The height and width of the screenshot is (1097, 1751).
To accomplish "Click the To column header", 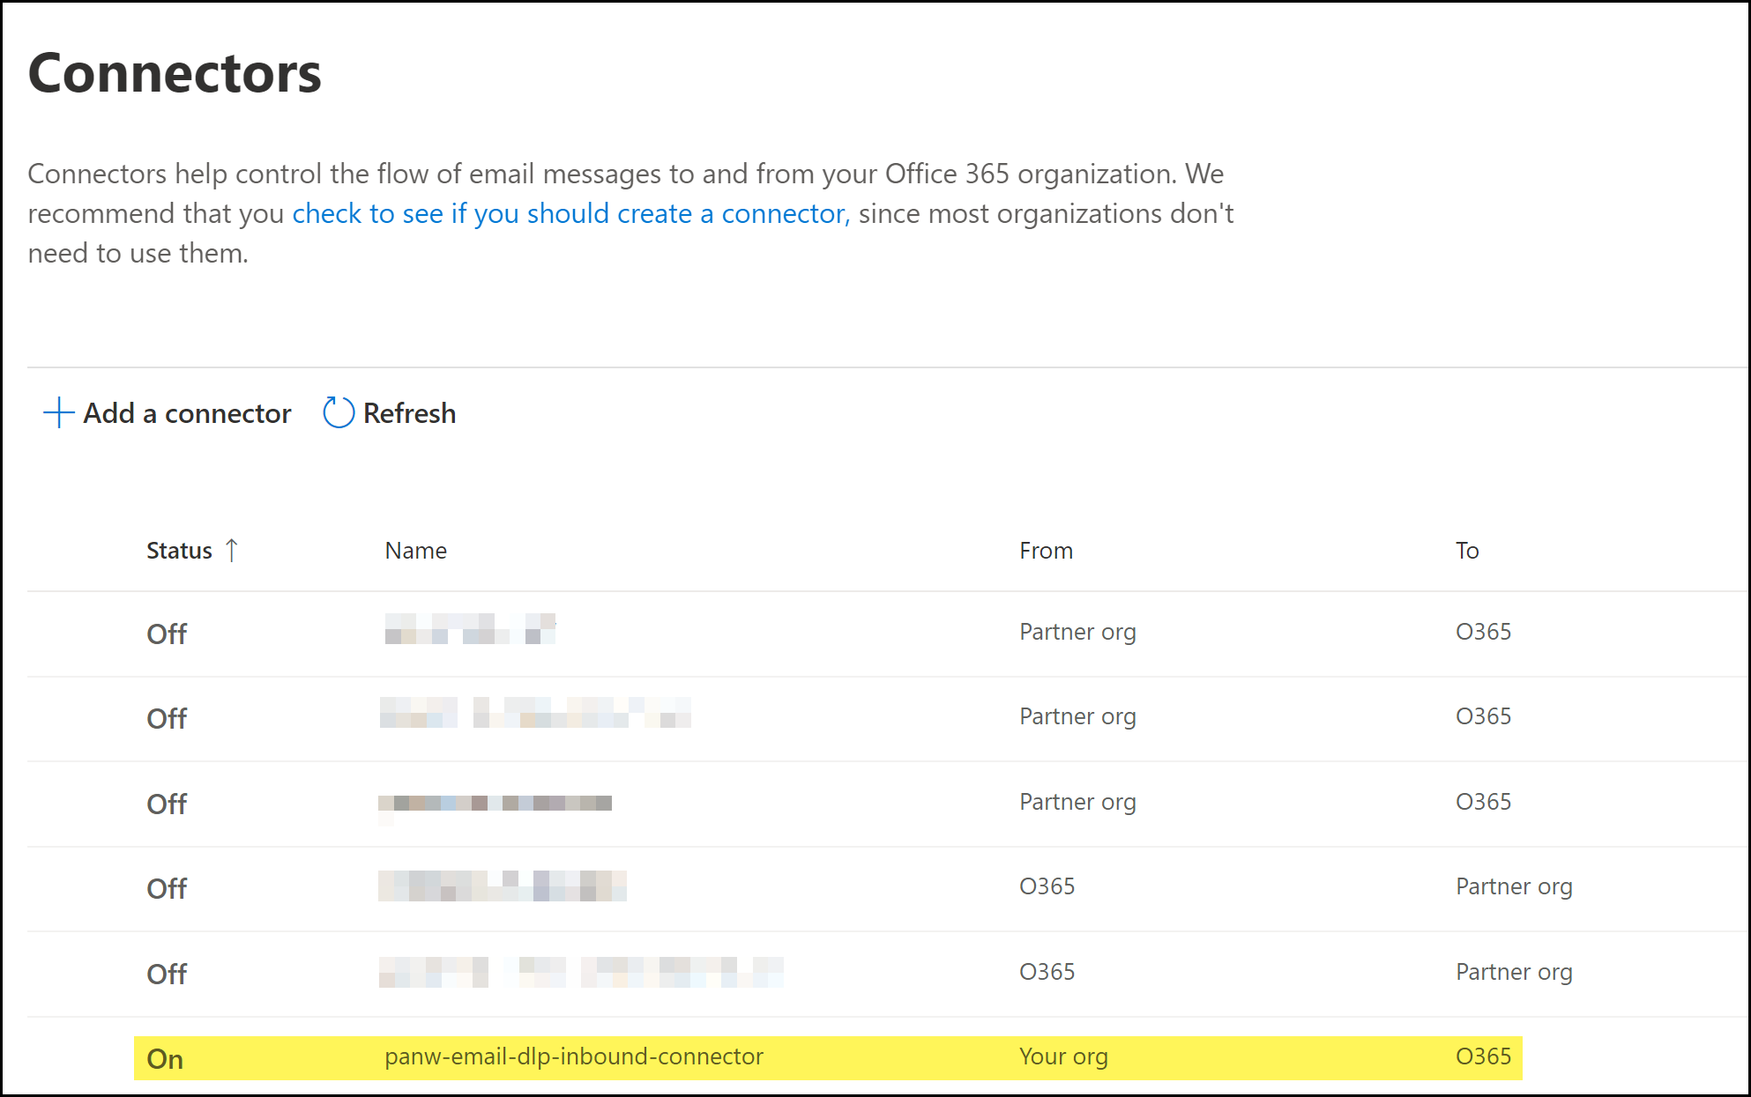I will [1466, 551].
